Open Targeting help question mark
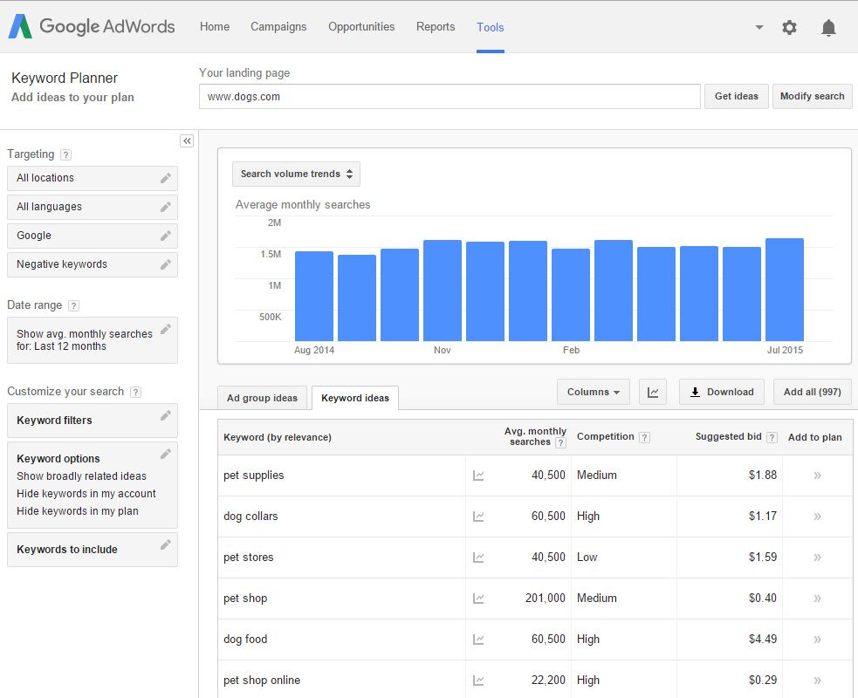This screenshot has height=698, width=858. [65, 154]
